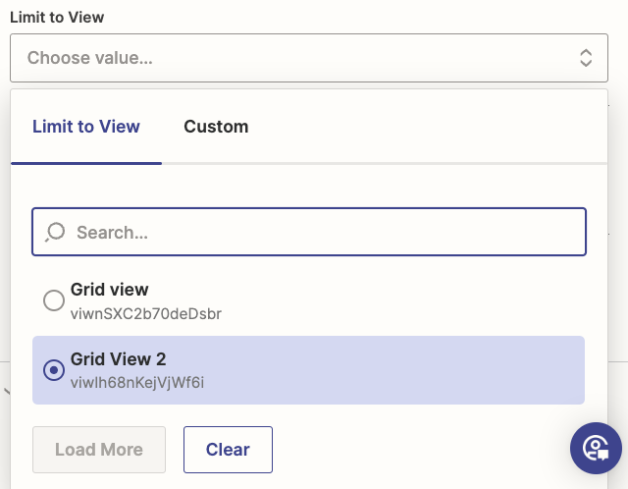Click the magnifier icon in the search box

[55, 232]
